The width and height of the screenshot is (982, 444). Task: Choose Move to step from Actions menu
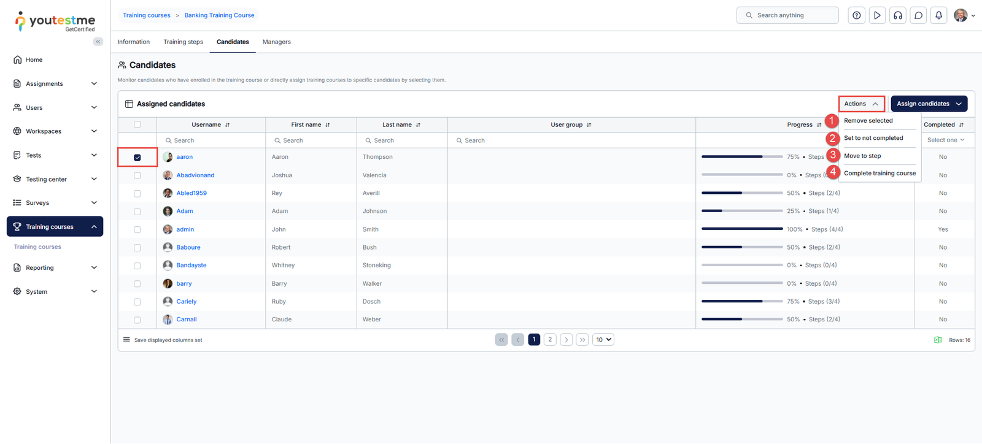click(862, 156)
